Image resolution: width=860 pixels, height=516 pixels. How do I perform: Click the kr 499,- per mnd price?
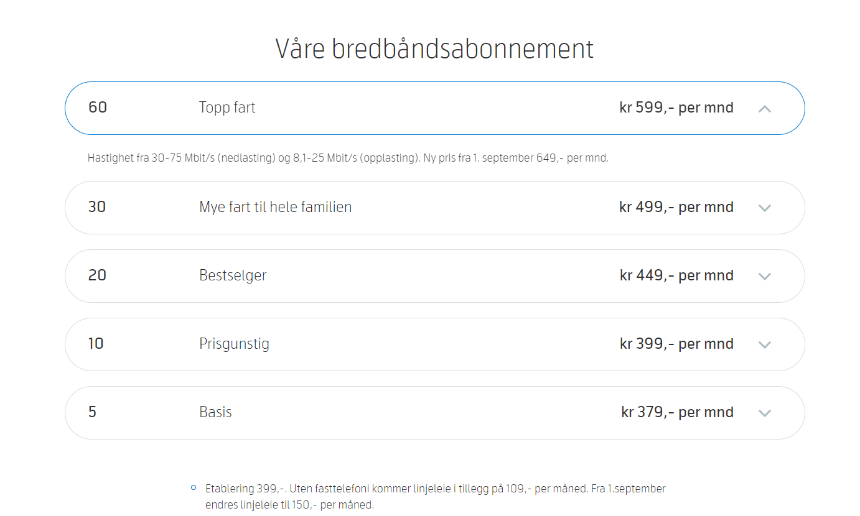(x=676, y=207)
